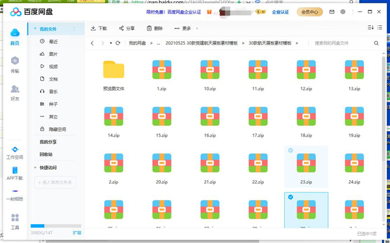The width and height of the screenshot is (390, 243).
Task: Click the 19.zip file name
Action: tap(354, 135)
